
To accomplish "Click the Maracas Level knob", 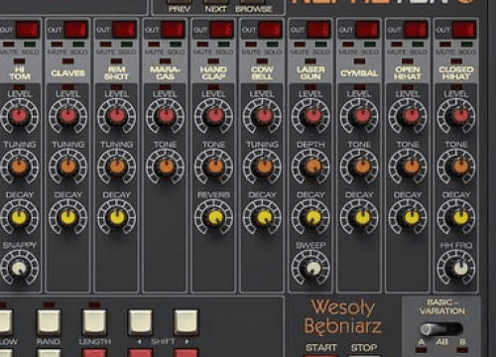I will [x=166, y=116].
